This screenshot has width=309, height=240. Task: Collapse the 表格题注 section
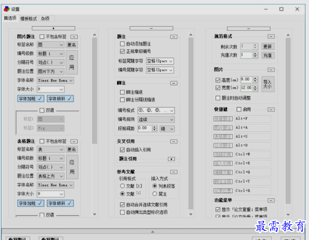(x=74, y=141)
